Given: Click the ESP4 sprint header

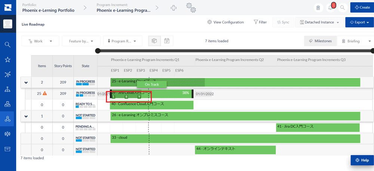Looking at the screenshot, I should 154,70.
